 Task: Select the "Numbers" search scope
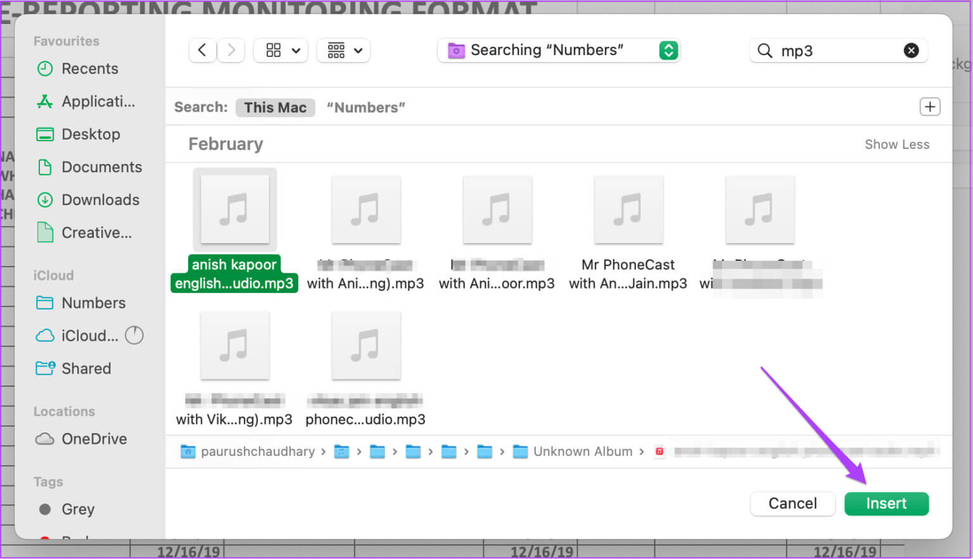(366, 108)
